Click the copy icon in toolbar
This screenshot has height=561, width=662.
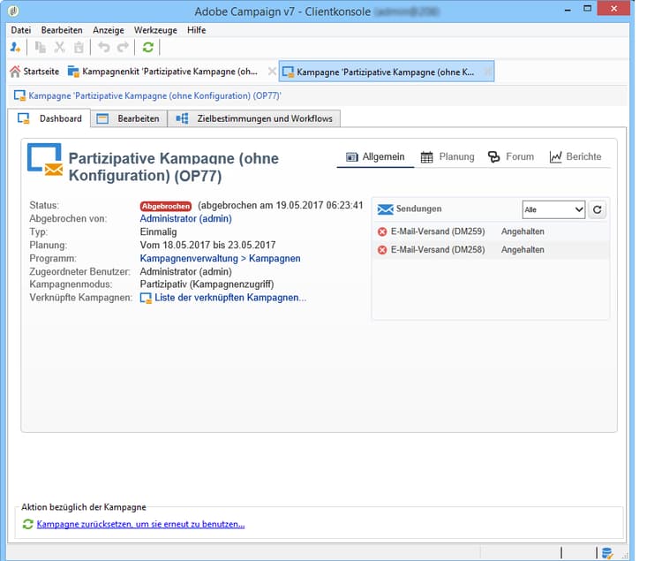point(40,48)
